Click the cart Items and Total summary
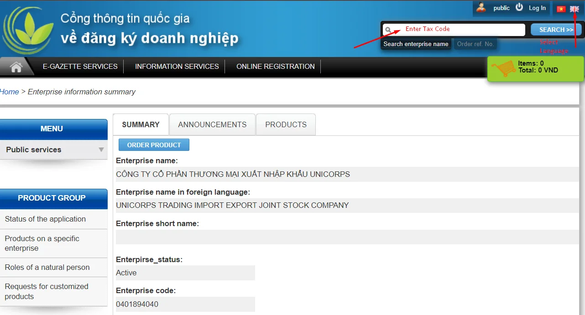The image size is (585, 315). click(x=538, y=67)
